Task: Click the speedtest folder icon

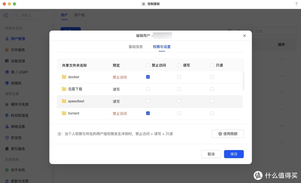Action: pyautogui.click(x=64, y=101)
